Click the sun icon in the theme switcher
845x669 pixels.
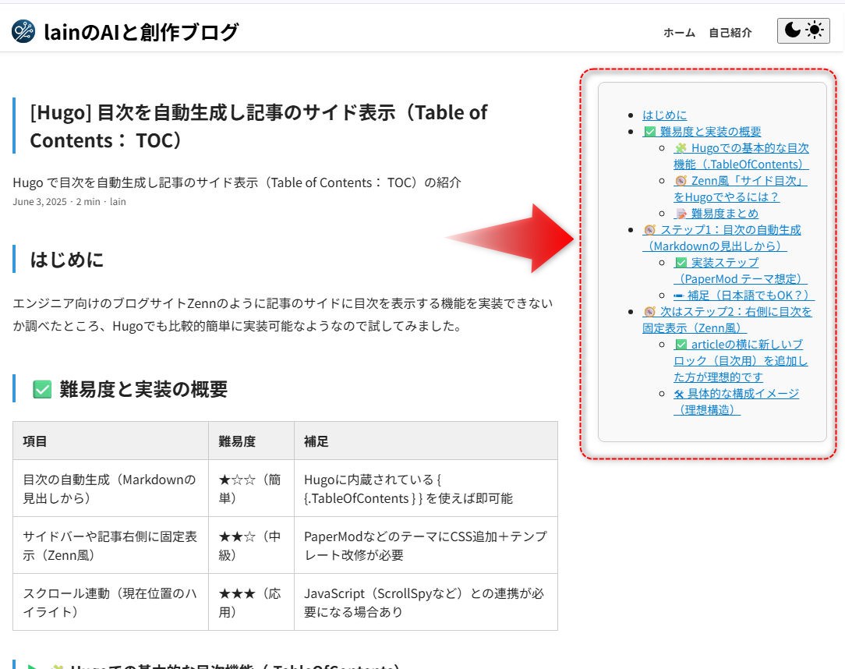pos(815,30)
